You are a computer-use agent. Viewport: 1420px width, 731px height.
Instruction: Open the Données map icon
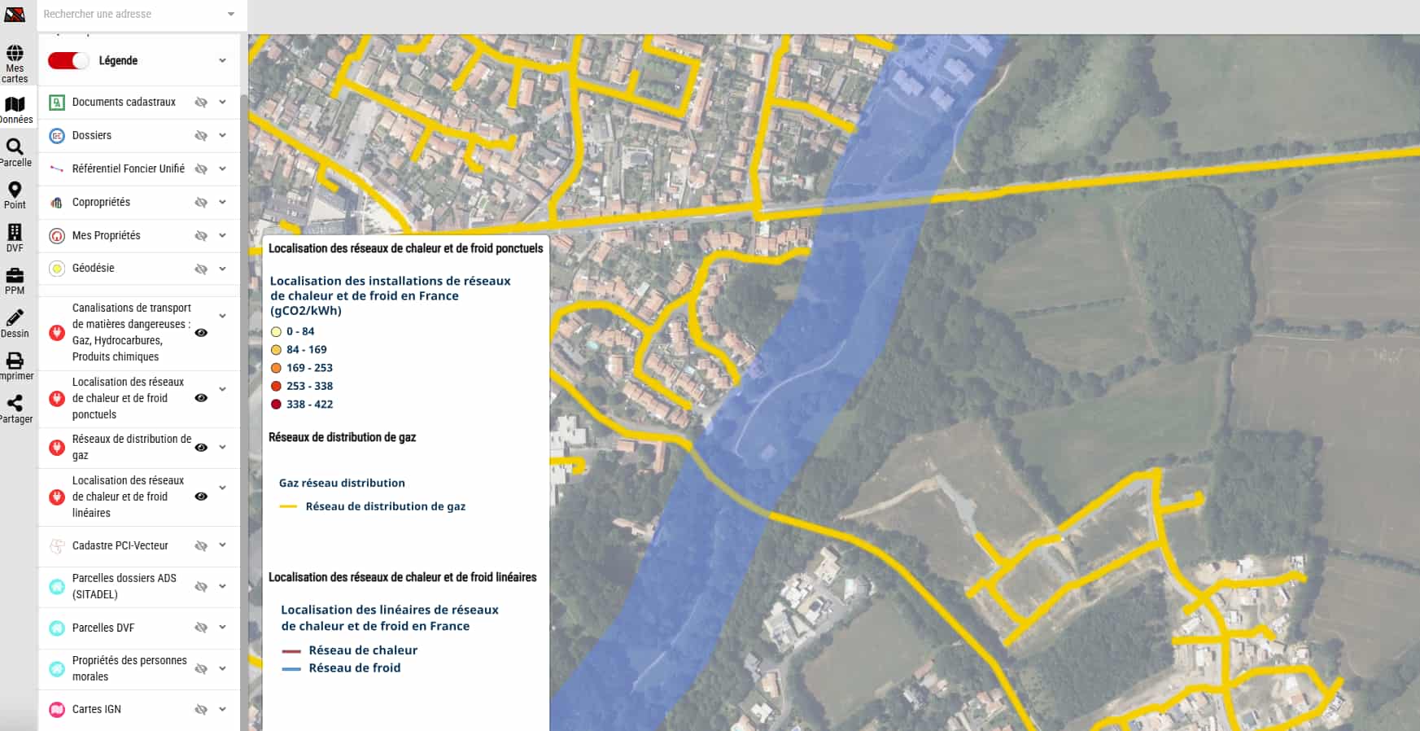tap(15, 105)
